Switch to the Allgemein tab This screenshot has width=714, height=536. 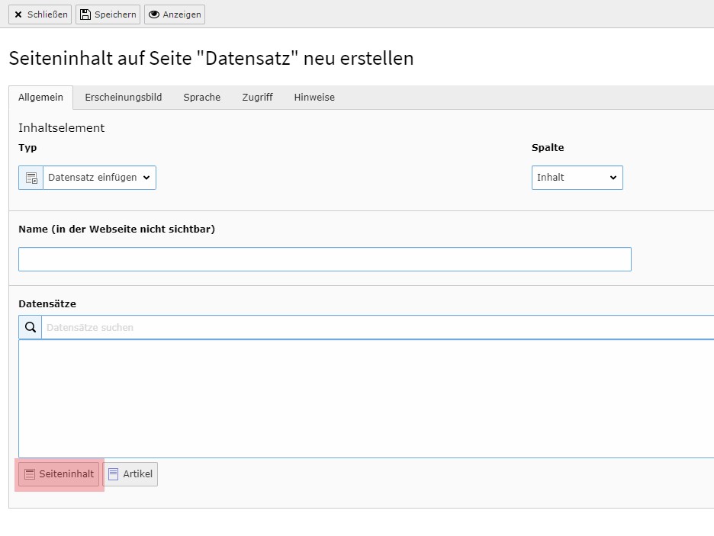(40, 98)
